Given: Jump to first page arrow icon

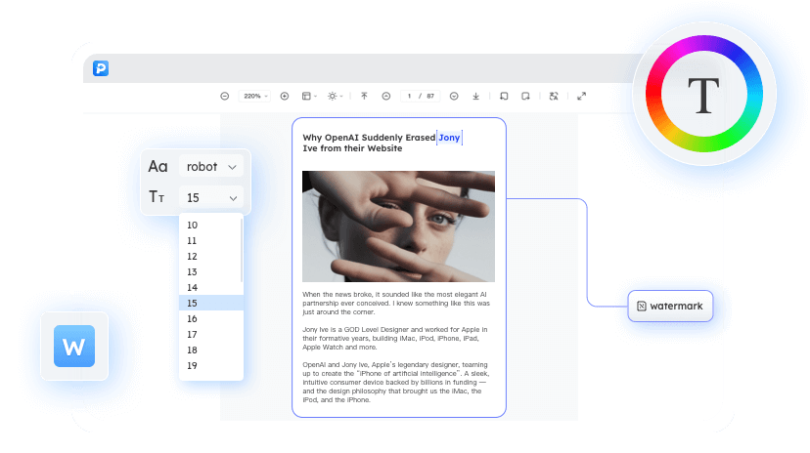Looking at the screenshot, I should (x=364, y=96).
